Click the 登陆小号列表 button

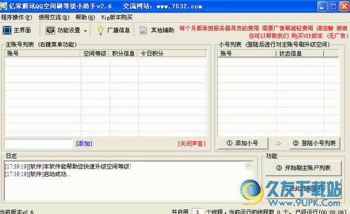point(314,143)
